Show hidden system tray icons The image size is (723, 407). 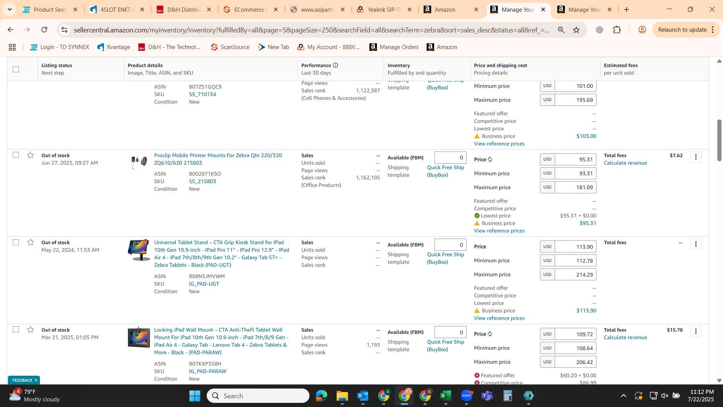(623, 396)
